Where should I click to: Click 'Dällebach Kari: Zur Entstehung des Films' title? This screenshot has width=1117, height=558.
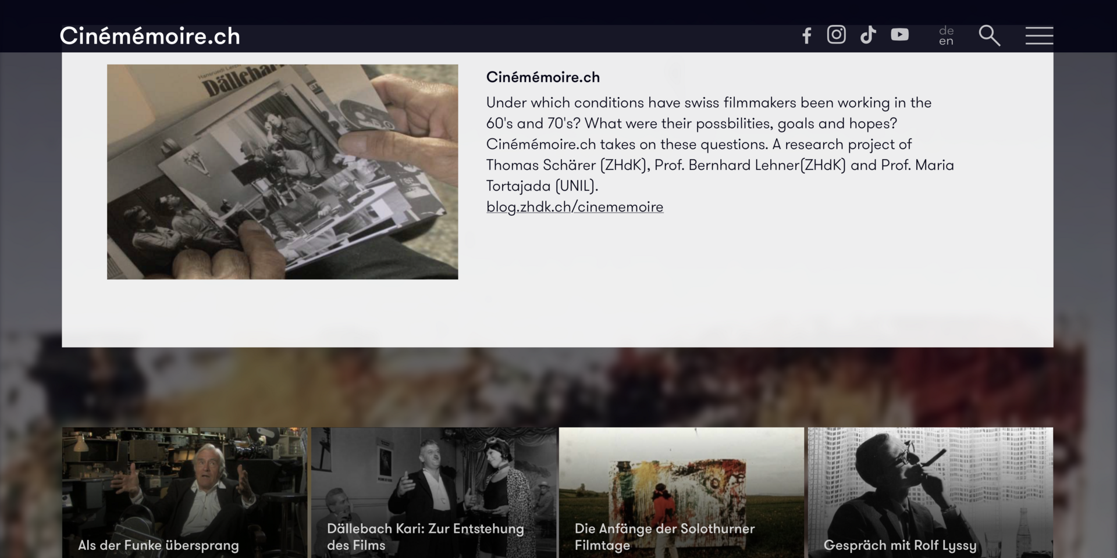[x=425, y=536]
